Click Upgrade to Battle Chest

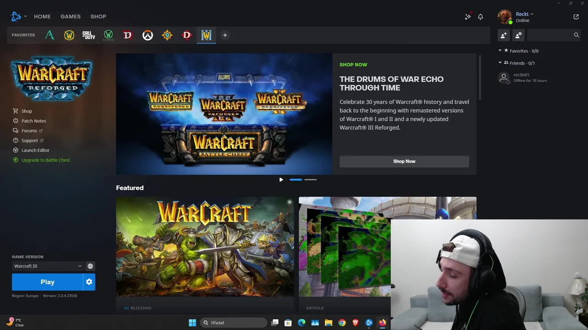(x=41, y=160)
